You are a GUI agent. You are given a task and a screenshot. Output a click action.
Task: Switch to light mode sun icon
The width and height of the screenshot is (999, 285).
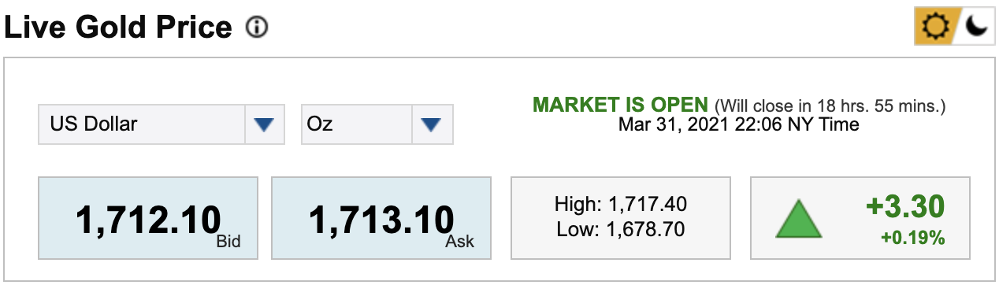pos(934,28)
